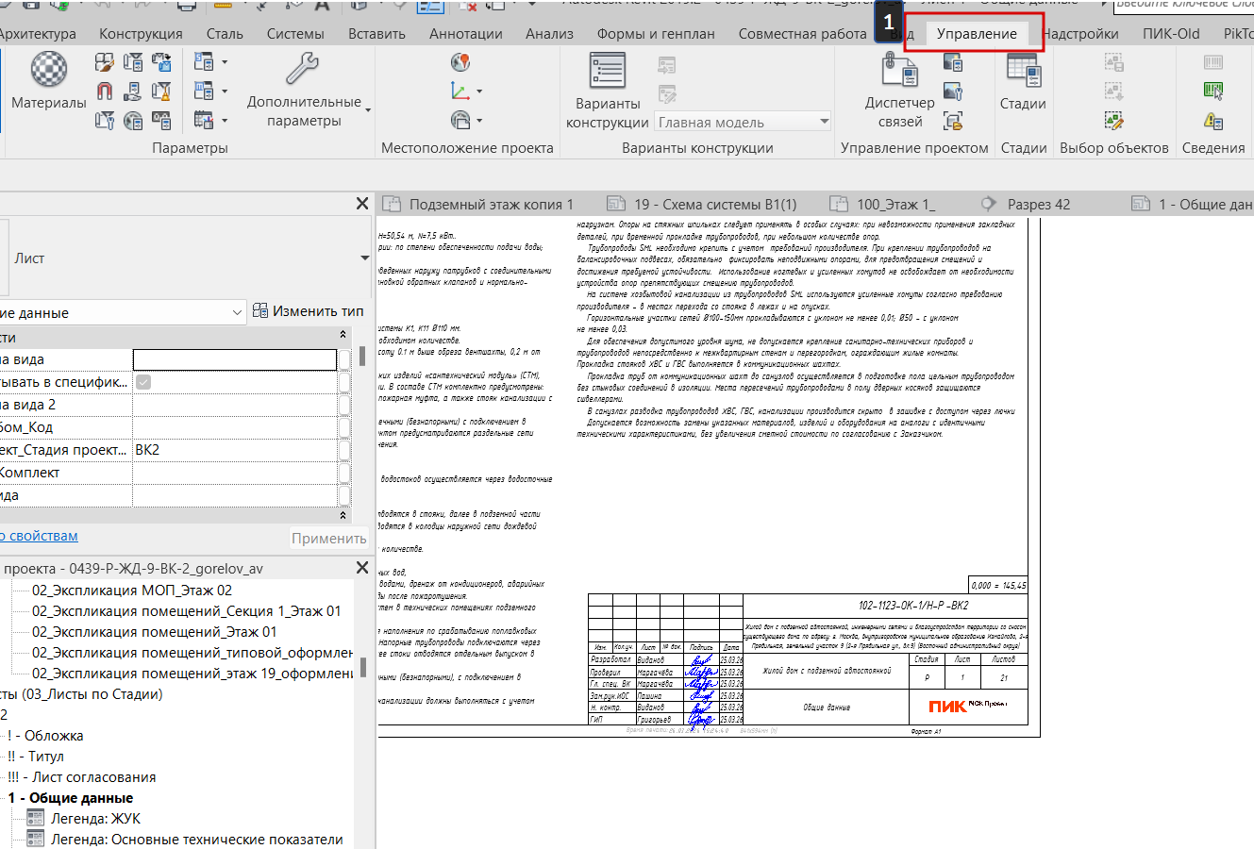Viewport: 1254px width, 849px height.
Task: Open Диспетчер связей (Manage Links)
Action: click(899, 72)
